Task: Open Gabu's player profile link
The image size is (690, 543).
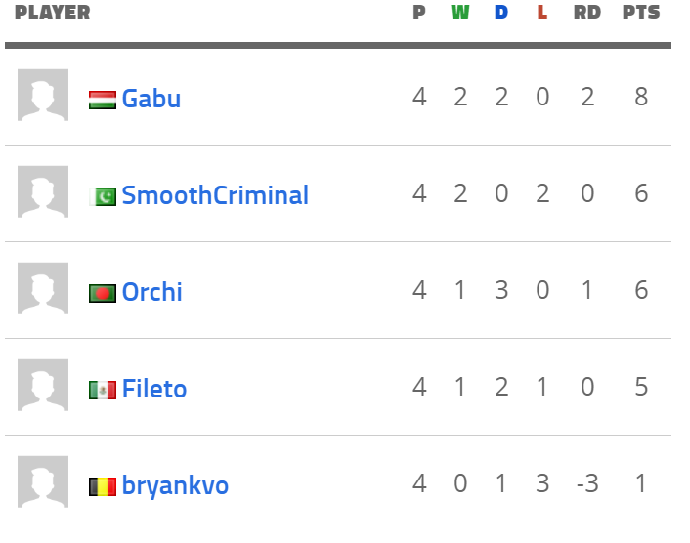Action: (x=151, y=98)
